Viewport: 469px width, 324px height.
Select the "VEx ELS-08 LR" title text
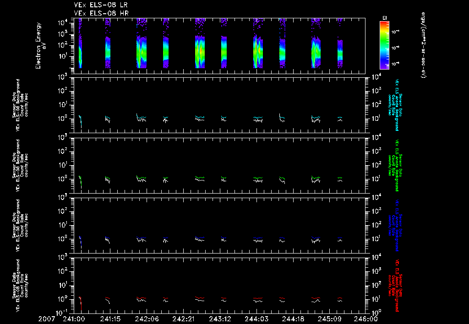(101, 5)
